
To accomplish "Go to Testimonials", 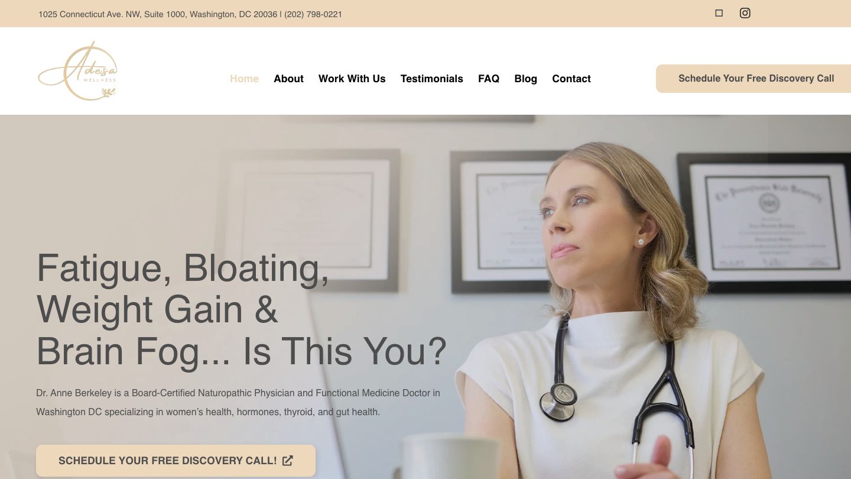I will [x=431, y=79].
